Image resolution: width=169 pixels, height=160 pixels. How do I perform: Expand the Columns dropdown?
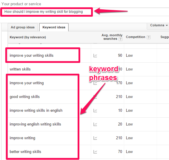pyautogui.click(x=159, y=25)
